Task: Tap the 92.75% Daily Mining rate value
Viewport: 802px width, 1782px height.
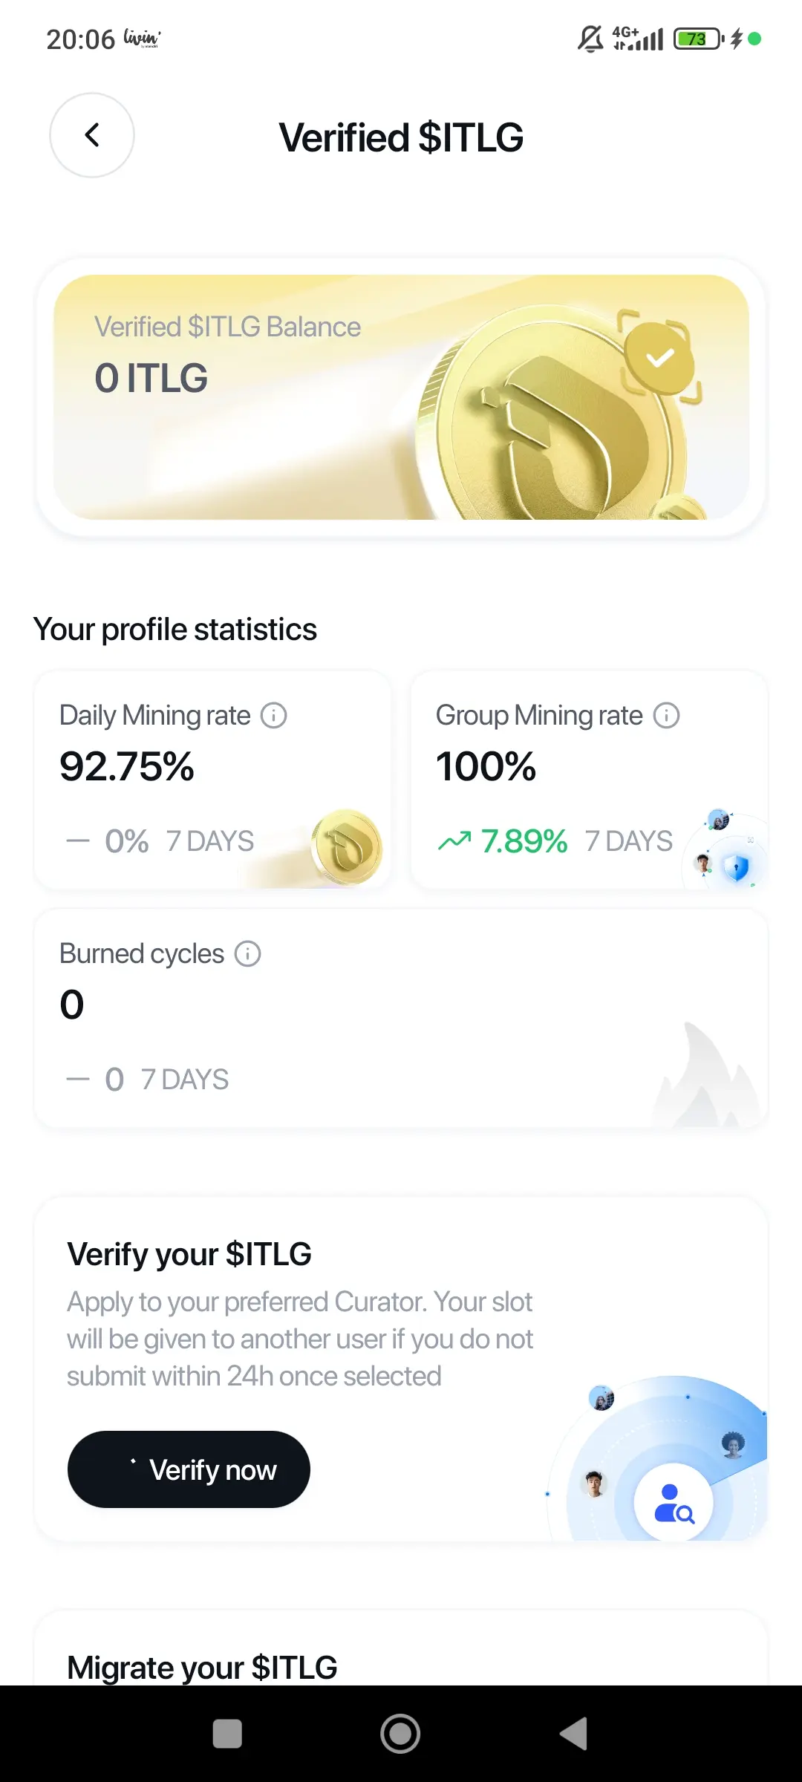Action: (127, 767)
